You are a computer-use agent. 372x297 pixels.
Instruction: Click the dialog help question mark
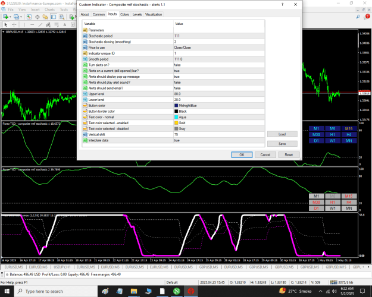(x=282, y=5)
